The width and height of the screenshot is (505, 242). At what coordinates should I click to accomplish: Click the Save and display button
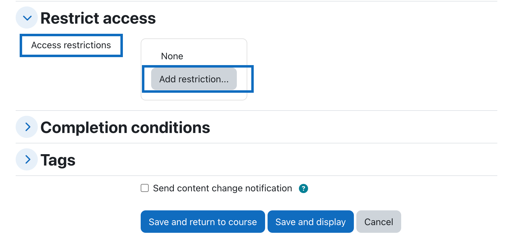311,221
